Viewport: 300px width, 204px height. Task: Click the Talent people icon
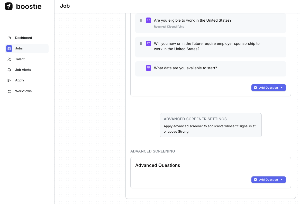pos(9,59)
